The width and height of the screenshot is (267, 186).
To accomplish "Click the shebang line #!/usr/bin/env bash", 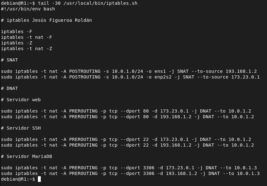I will [x=28, y=9].
